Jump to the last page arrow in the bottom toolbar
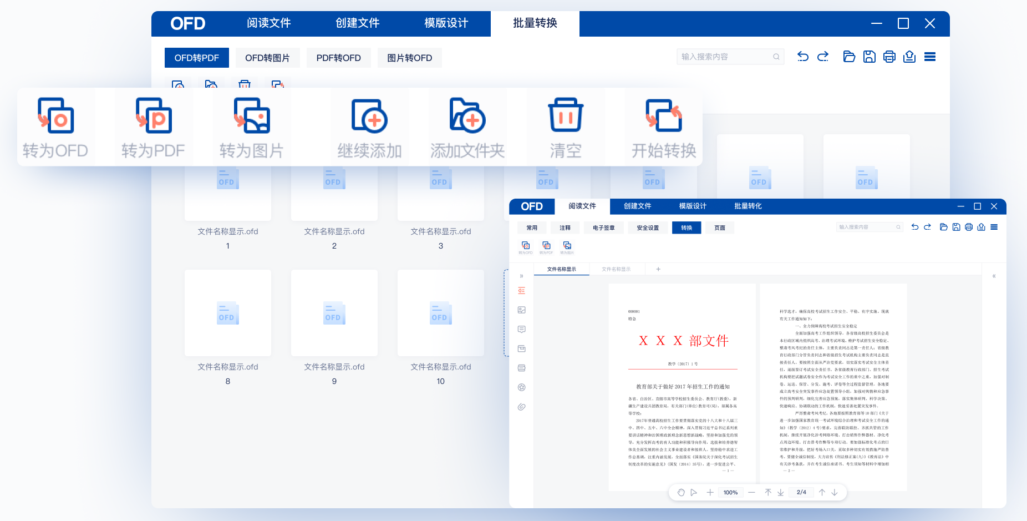This screenshot has height=521, width=1027. (780, 492)
